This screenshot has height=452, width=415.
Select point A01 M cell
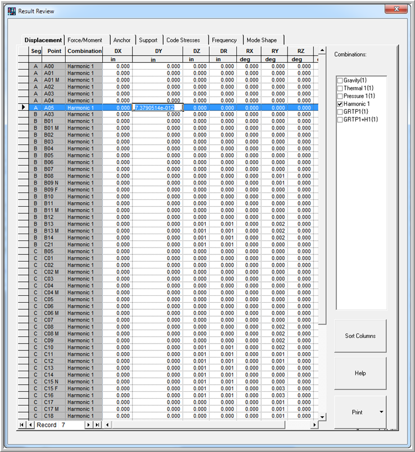point(54,80)
